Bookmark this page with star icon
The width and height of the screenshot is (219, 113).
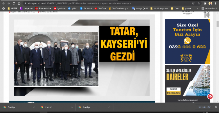[x=199, y=3]
